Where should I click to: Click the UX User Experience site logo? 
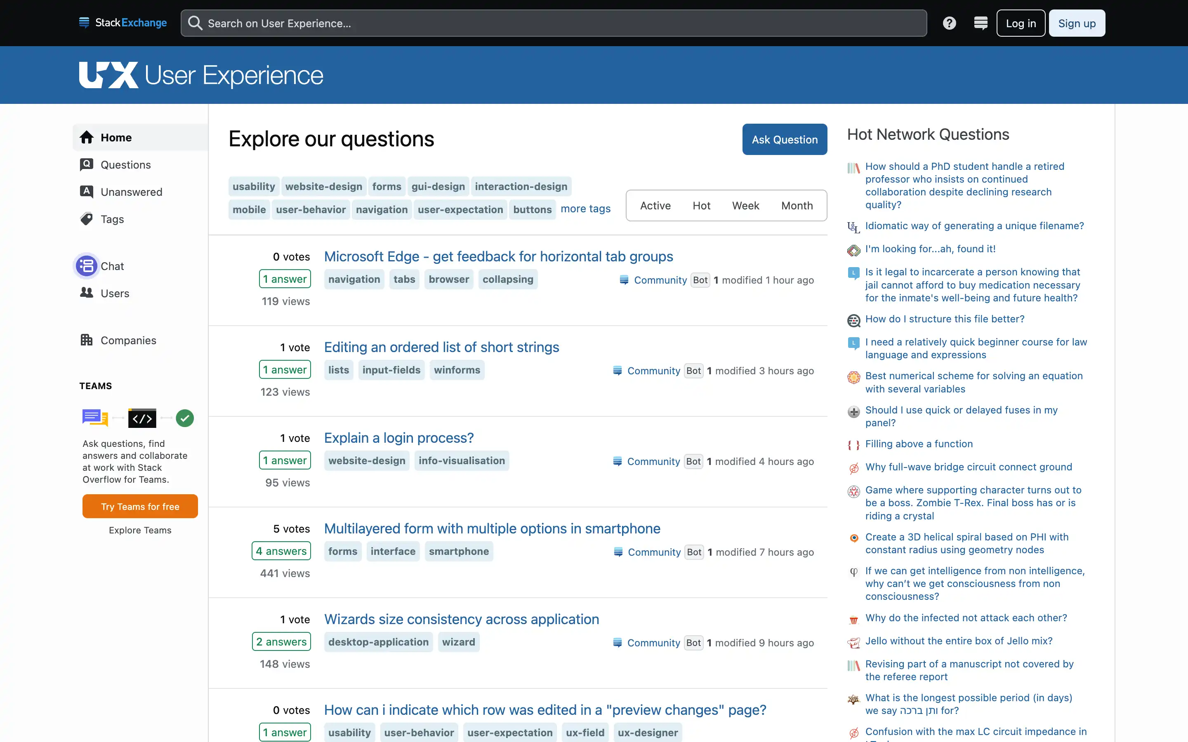coord(201,75)
